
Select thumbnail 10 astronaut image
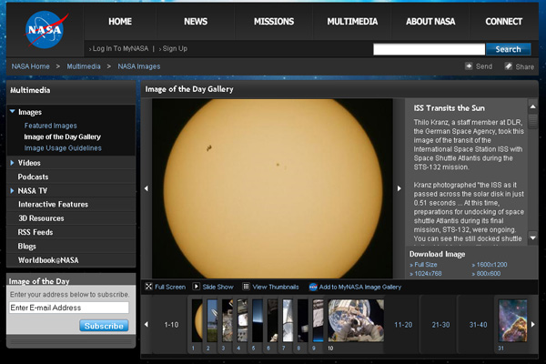point(356,320)
